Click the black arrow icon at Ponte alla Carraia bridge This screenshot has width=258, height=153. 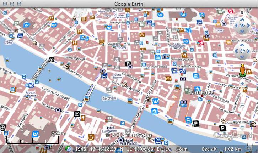[x=51, y=60]
